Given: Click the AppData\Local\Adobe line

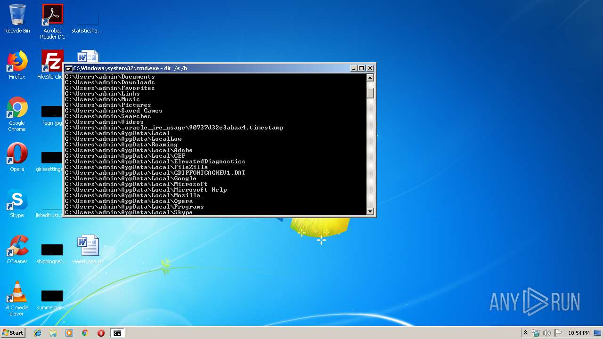Looking at the screenshot, I should pyautogui.click(x=129, y=150).
